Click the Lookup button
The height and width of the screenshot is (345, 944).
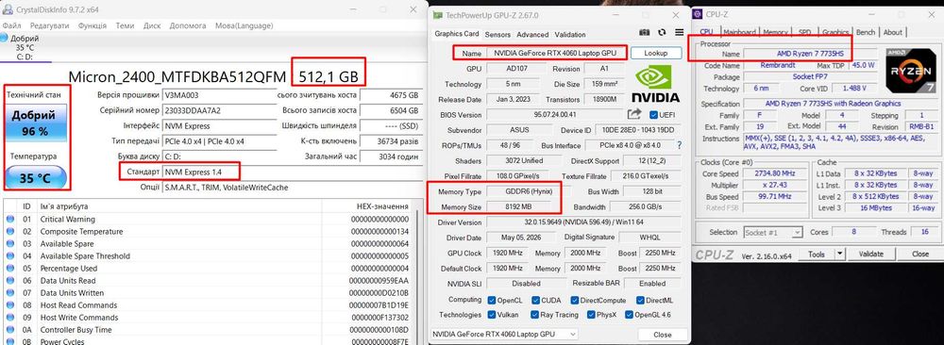point(656,53)
